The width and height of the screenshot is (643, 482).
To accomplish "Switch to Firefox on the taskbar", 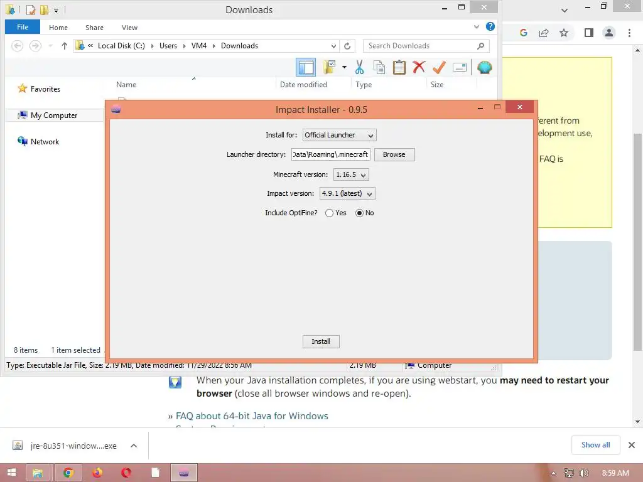I will click(x=97, y=473).
